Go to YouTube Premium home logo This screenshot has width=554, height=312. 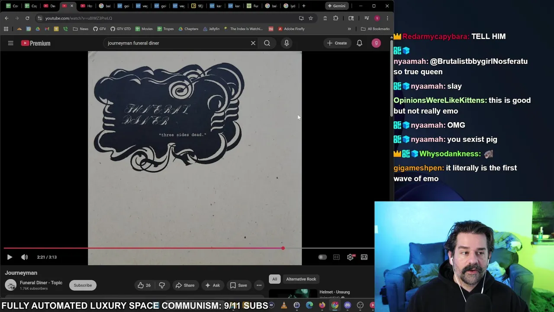click(x=35, y=43)
